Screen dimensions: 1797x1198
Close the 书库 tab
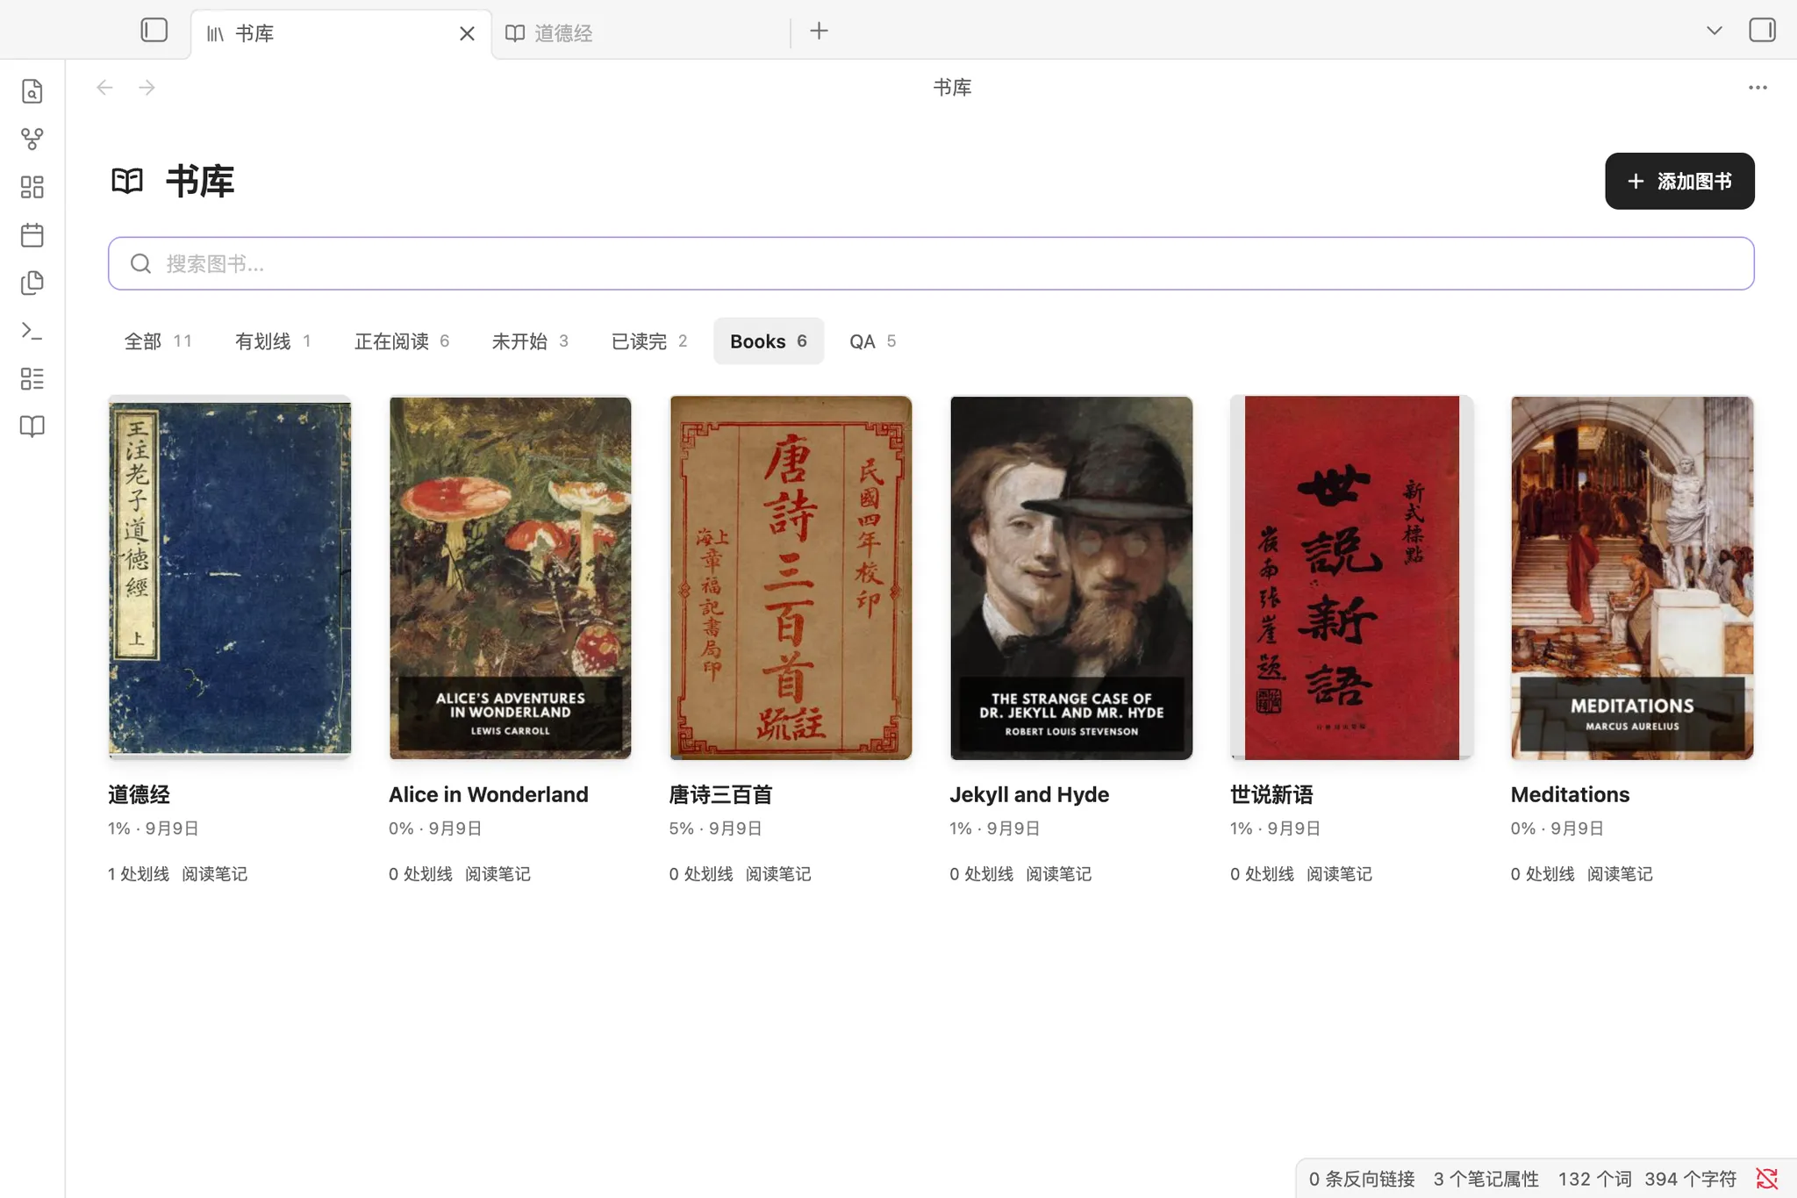[467, 33]
